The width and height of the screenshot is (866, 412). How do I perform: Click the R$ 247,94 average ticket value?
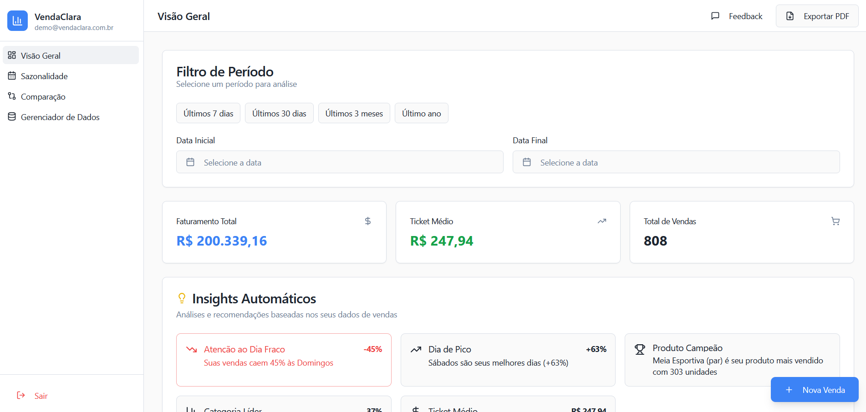point(442,241)
